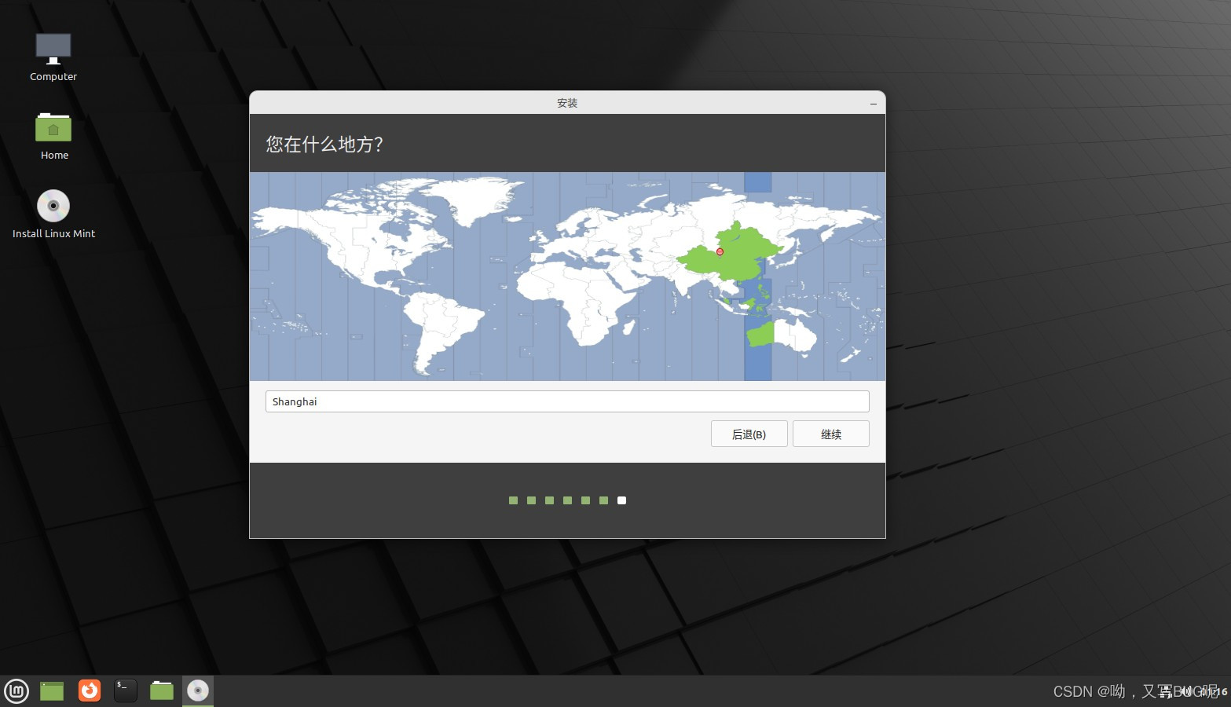The image size is (1231, 707).
Task: Show desktop via green taskbar icon
Action: [x=52, y=691]
